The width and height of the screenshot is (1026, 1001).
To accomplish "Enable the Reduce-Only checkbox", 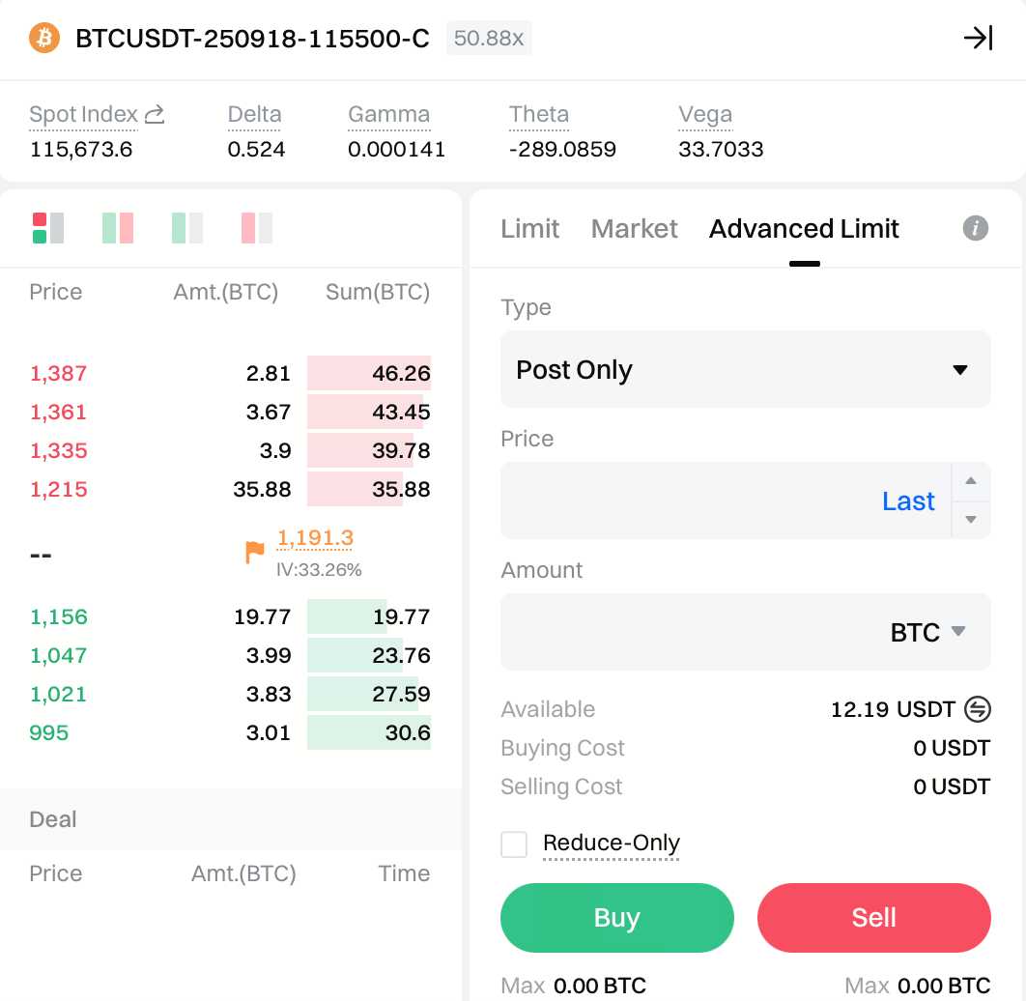I will [514, 844].
